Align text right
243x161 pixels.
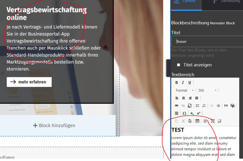click(190, 98)
